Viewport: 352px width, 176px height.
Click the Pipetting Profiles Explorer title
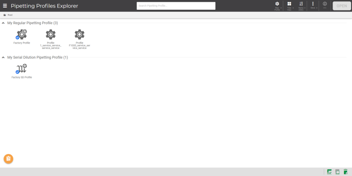(x=44, y=6)
